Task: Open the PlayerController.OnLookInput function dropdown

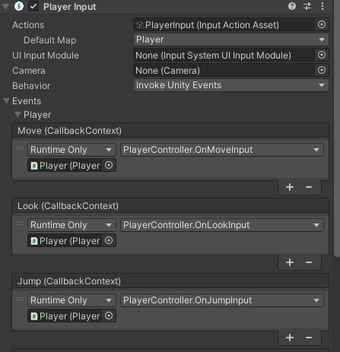Action: coord(222,225)
